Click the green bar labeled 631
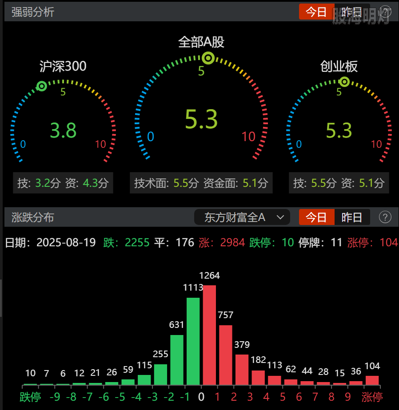 pyautogui.click(x=177, y=360)
